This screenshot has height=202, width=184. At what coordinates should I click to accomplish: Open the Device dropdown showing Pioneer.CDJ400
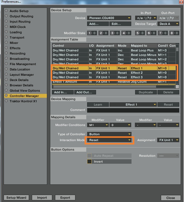point(109,18)
